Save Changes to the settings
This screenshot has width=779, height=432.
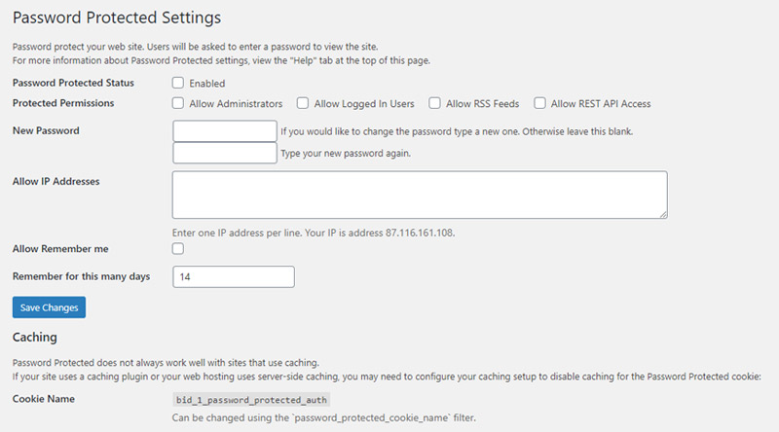click(x=50, y=307)
